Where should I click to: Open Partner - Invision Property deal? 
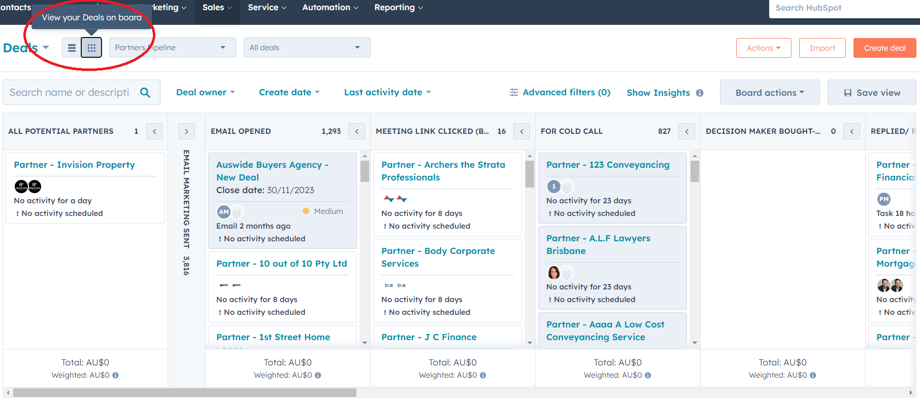pyautogui.click(x=75, y=165)
